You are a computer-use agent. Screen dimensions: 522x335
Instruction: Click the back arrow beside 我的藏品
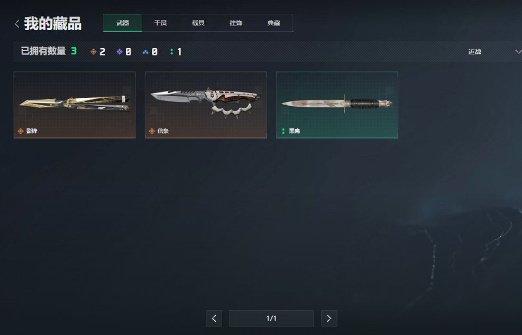tap(17, 24)
